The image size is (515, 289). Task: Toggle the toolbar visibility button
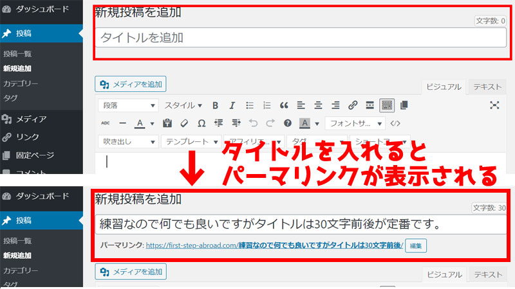coord(387,105)
